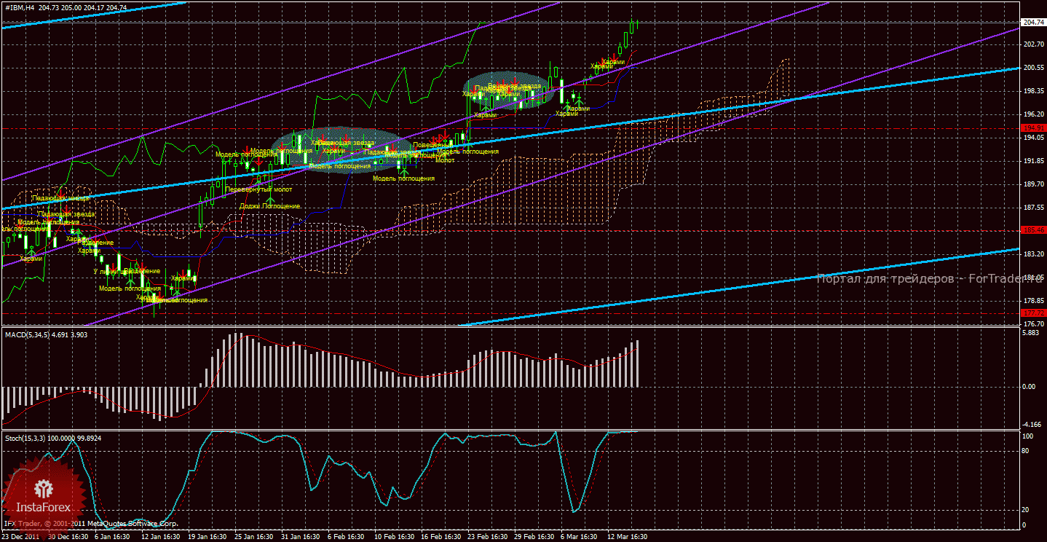
Task: Select the Молот candle pattern label
Action: click(x=445, y=160)
